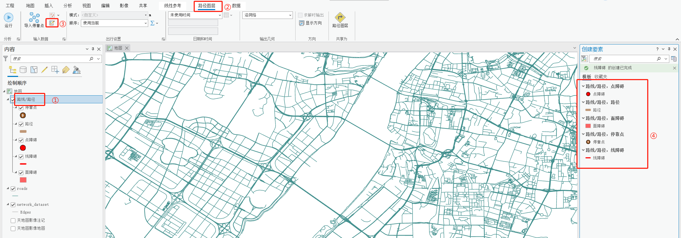Collapse the 路线/路径: 点障碍 template group

coord(583,86)
